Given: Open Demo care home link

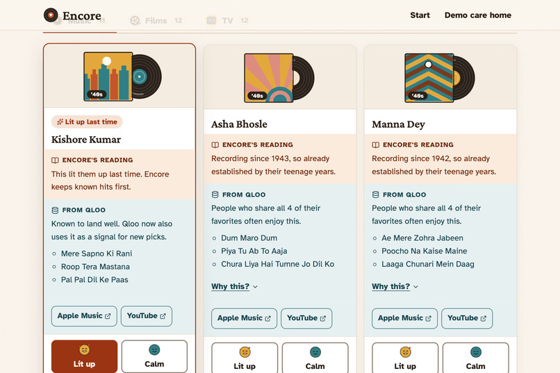Looking at the screenshot, I should (x=477, y=15).
